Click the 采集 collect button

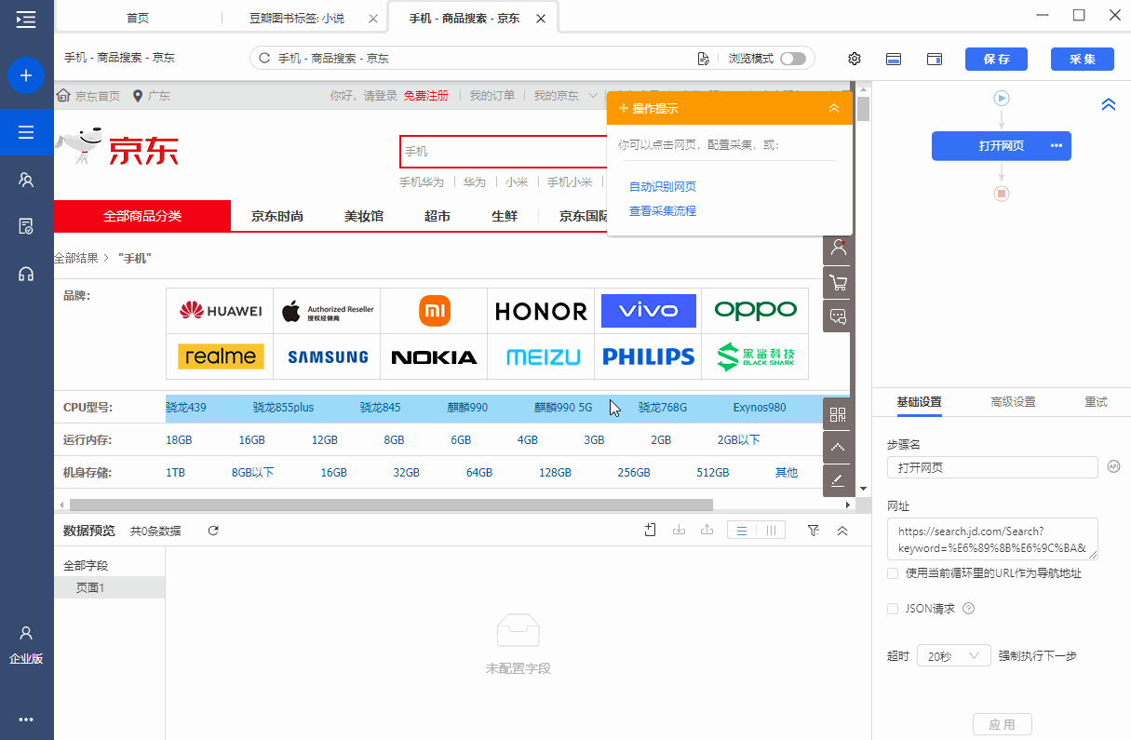pyautogui.click(x=1083, y=59)
